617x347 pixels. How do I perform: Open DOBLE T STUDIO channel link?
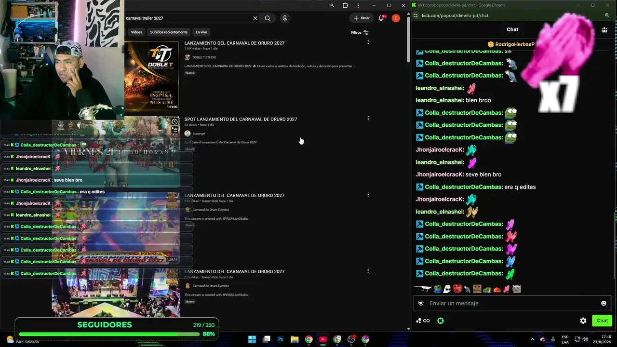click(x=204, y=57)
